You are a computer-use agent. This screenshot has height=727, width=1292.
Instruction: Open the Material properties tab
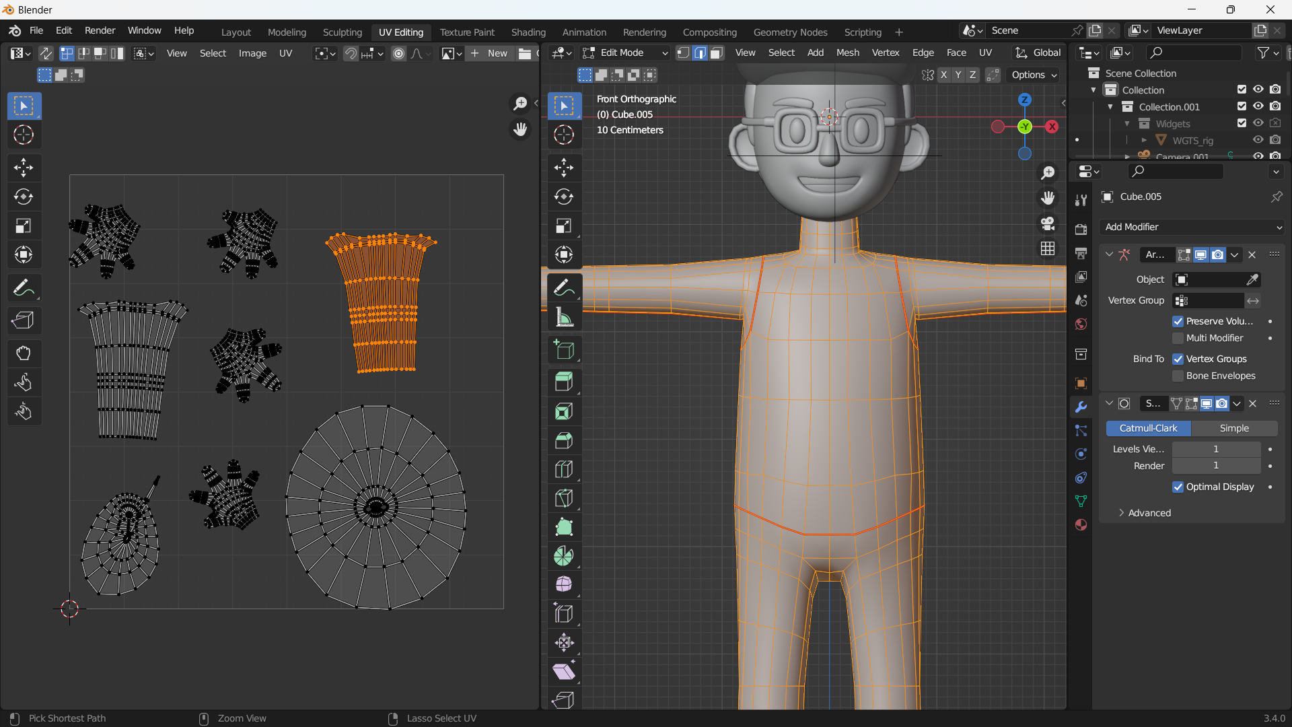pos(1081,524)
